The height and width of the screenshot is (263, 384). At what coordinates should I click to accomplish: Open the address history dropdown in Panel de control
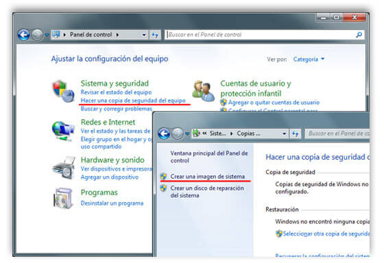pyautogui.click(x=144, y=35)
